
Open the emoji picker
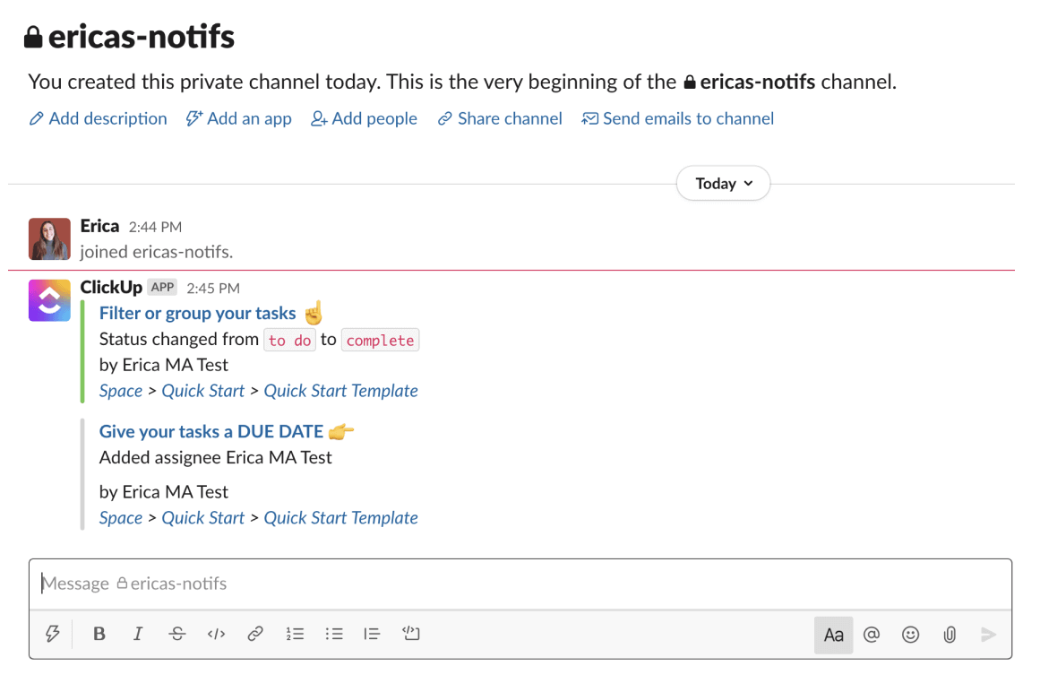click(911, 635)
